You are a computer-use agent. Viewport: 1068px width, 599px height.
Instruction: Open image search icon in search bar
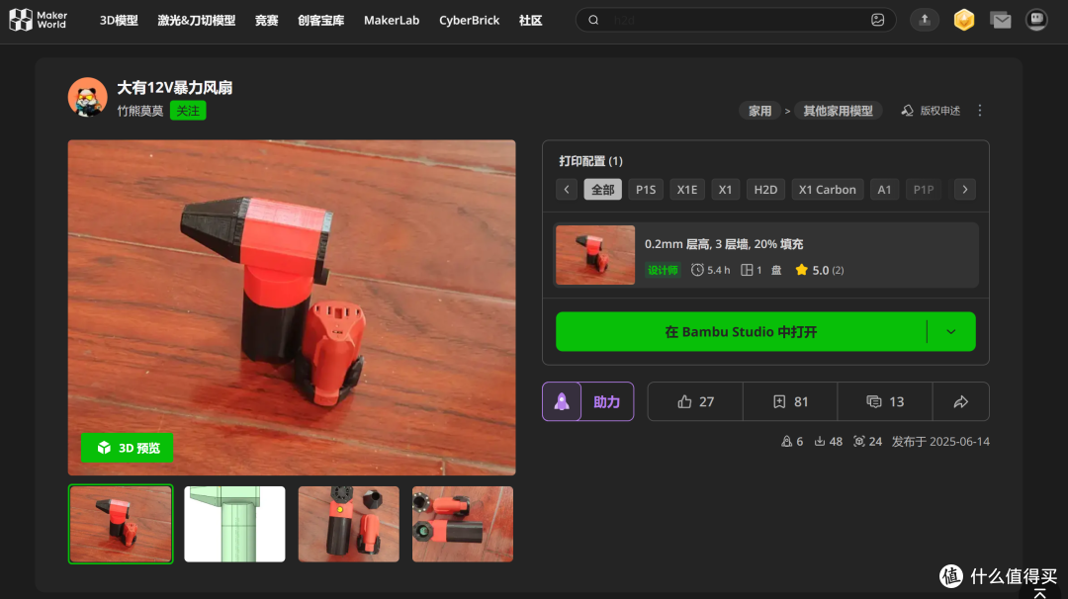click(x=877, y=20)
